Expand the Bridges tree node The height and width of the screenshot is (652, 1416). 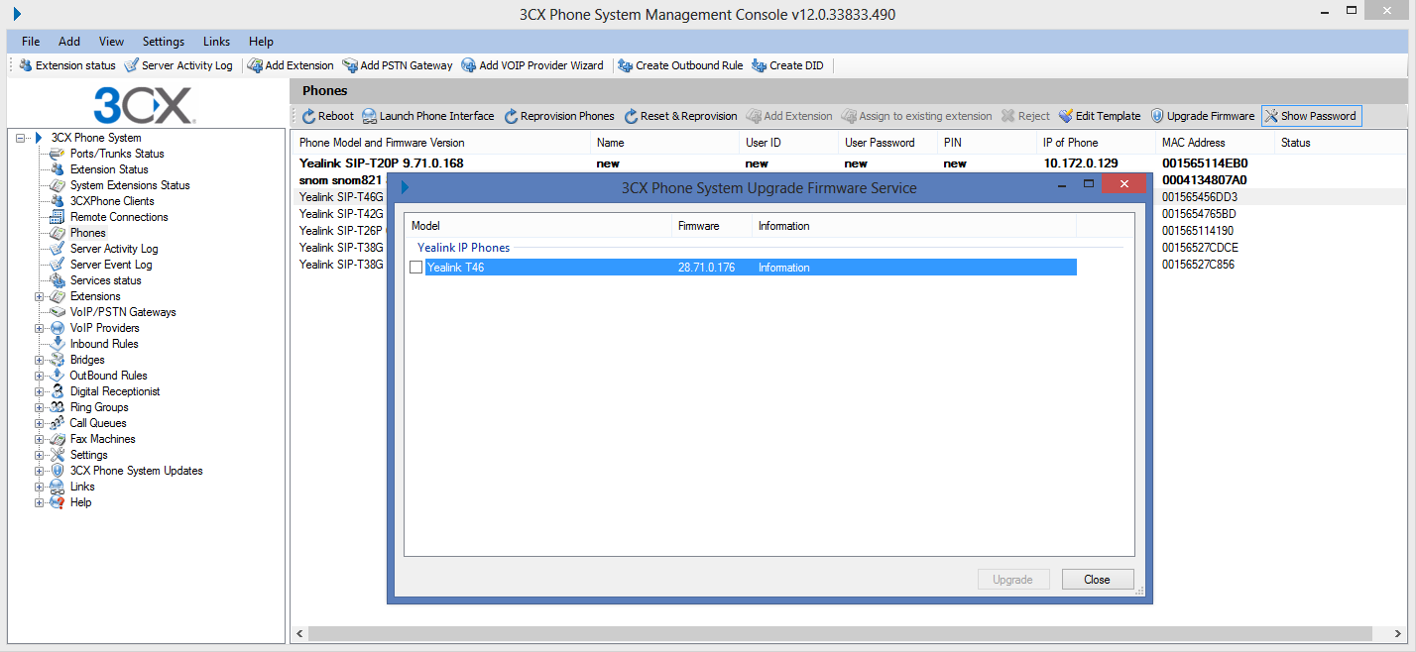(40, 360)
